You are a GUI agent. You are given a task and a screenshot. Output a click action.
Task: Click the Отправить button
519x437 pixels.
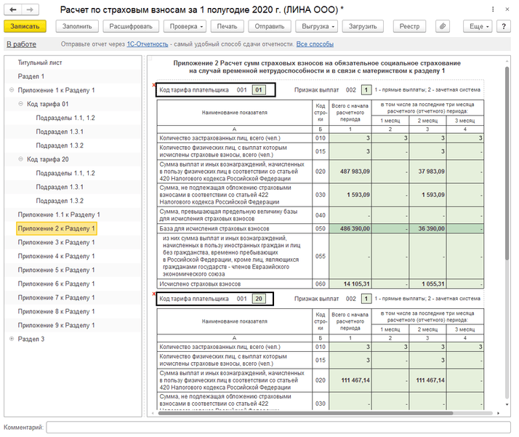pyautogui.click(x=271, y=26)
